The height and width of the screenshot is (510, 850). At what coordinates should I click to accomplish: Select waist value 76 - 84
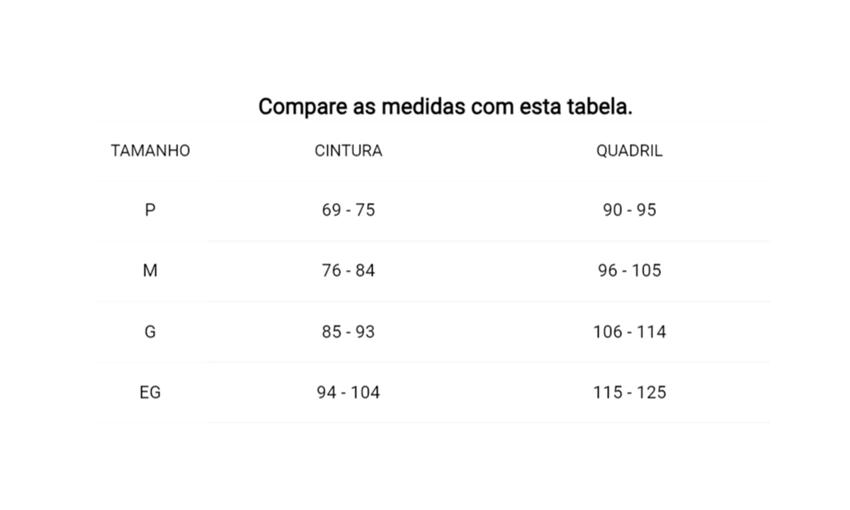tap(348, 271)
